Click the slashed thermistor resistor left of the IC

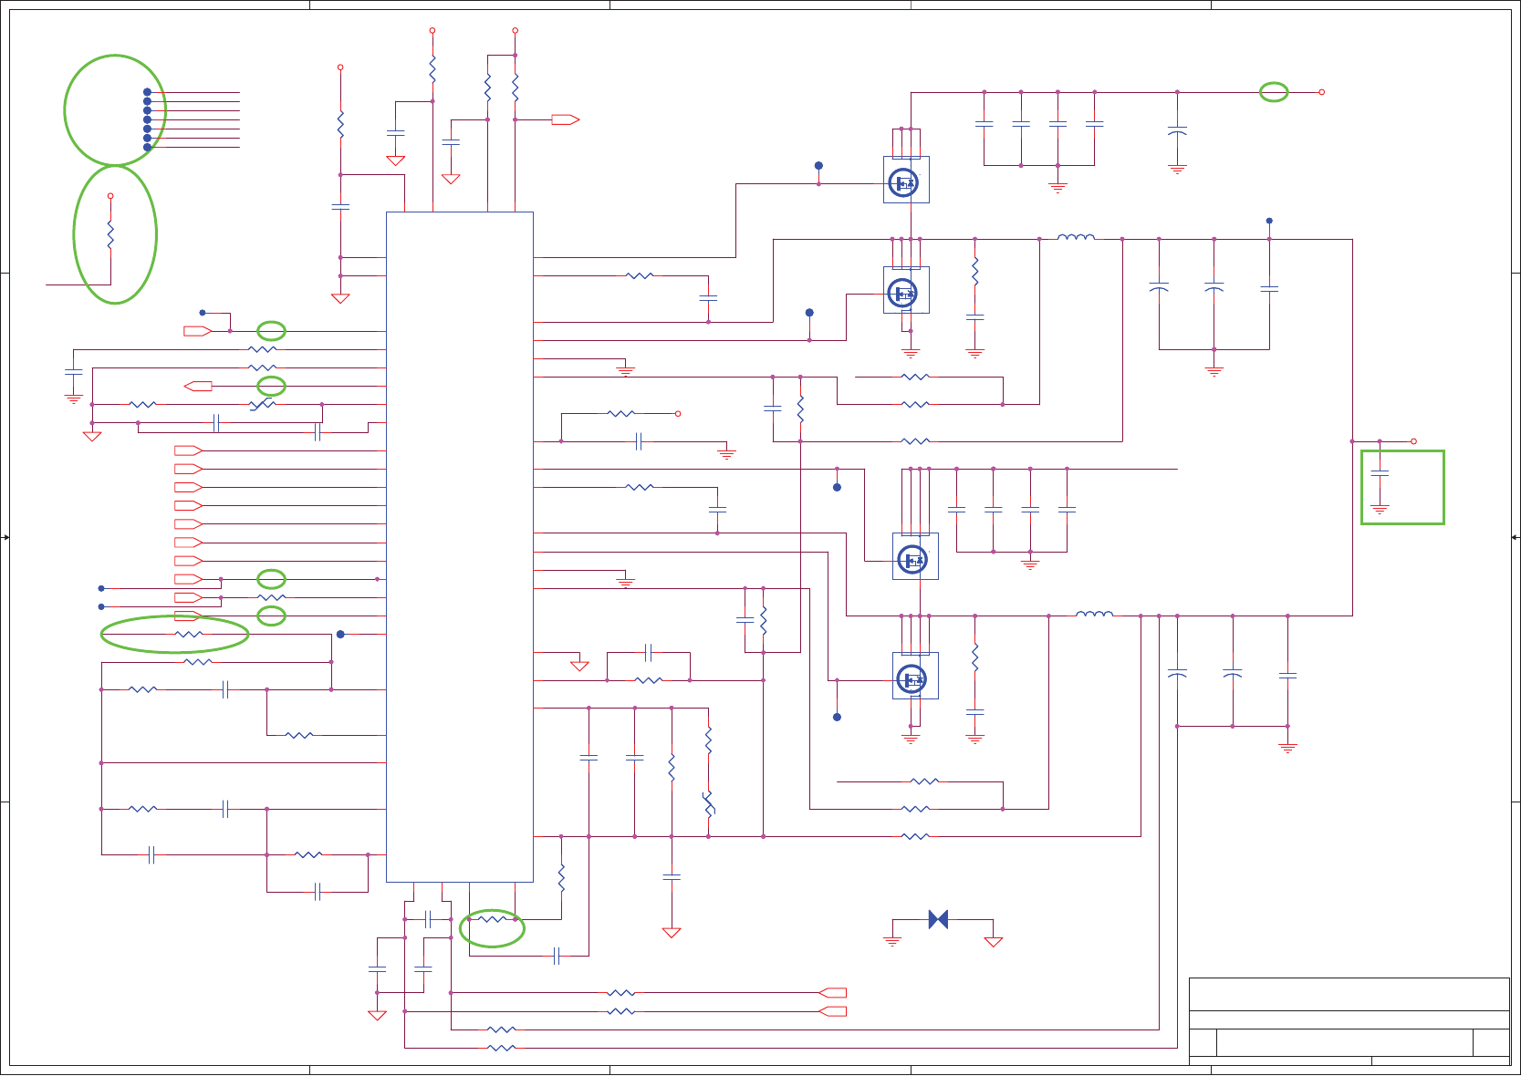click(x=263, y=404)
